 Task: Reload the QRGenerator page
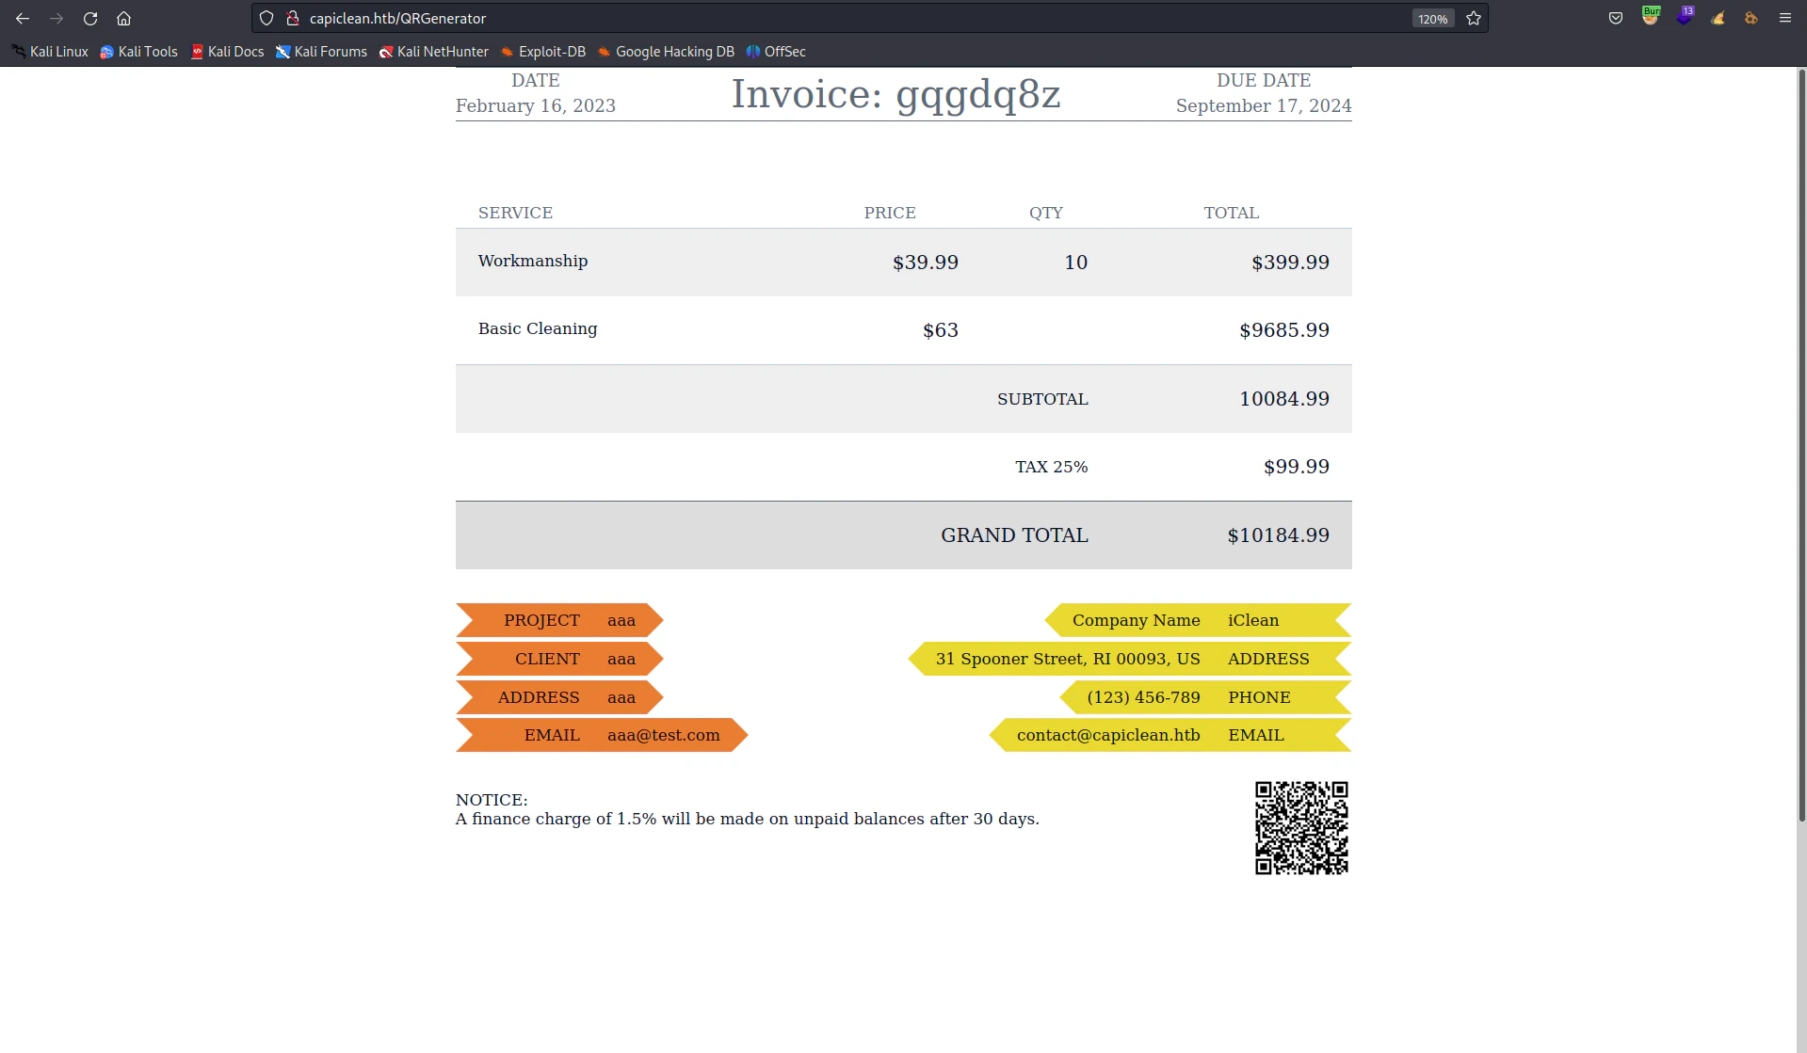(90, 19)
